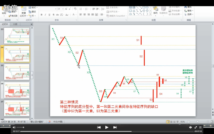Skip to next track in player
The height and width of the screenshot is (134, 214).
tap(115, 127)
